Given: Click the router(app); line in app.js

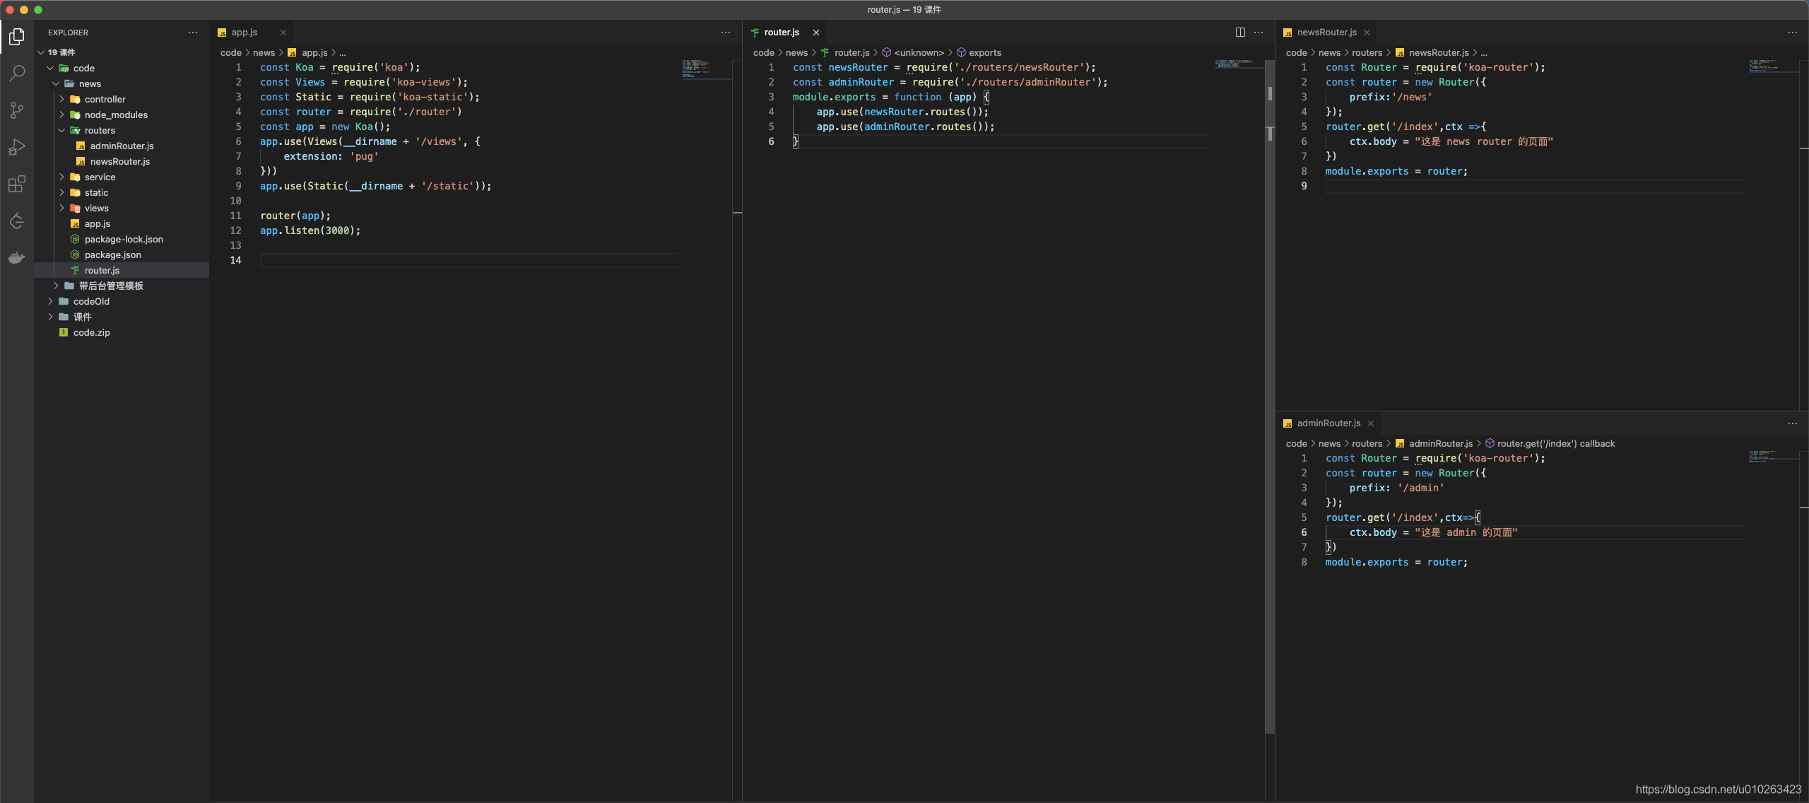Looking at the screenshot, I should (x=295, y=216).
